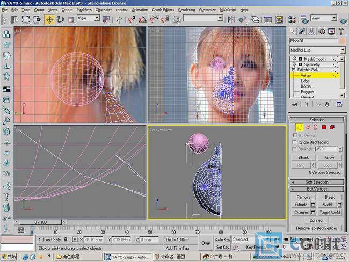Select Element sub-object level icon
The image size is (349, 262).
tap(332, 128)
